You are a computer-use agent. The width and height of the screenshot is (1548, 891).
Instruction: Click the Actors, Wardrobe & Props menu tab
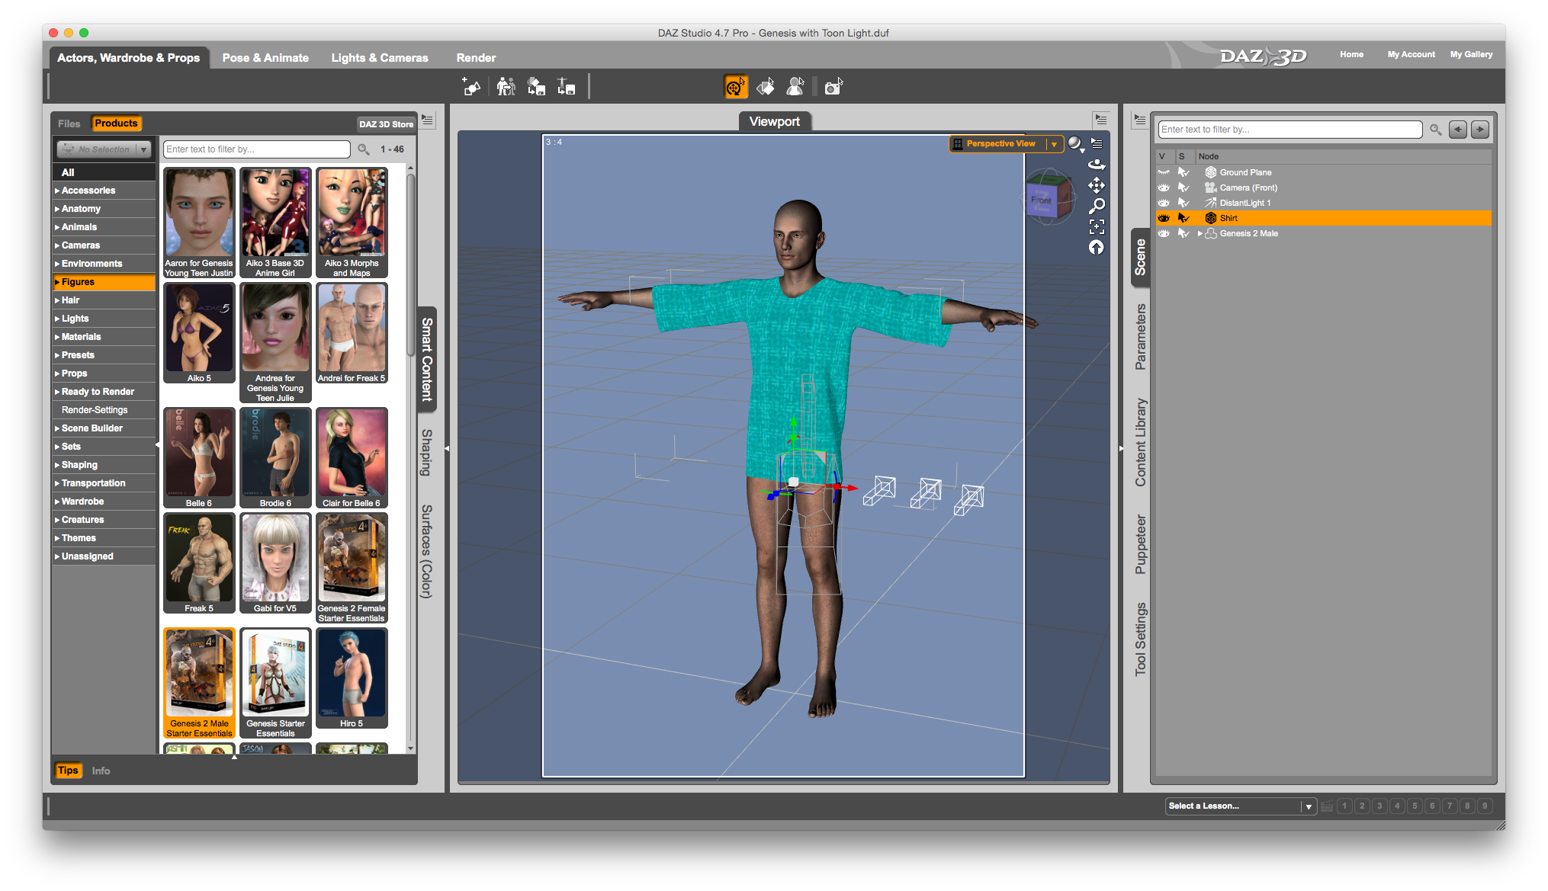(127, 54)
